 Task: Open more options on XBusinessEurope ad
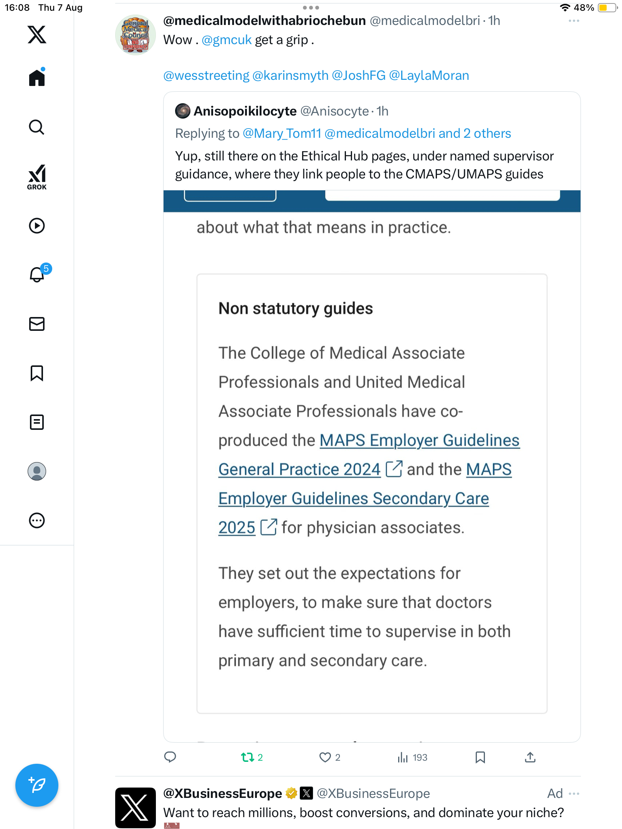click(x=574, y=793)
